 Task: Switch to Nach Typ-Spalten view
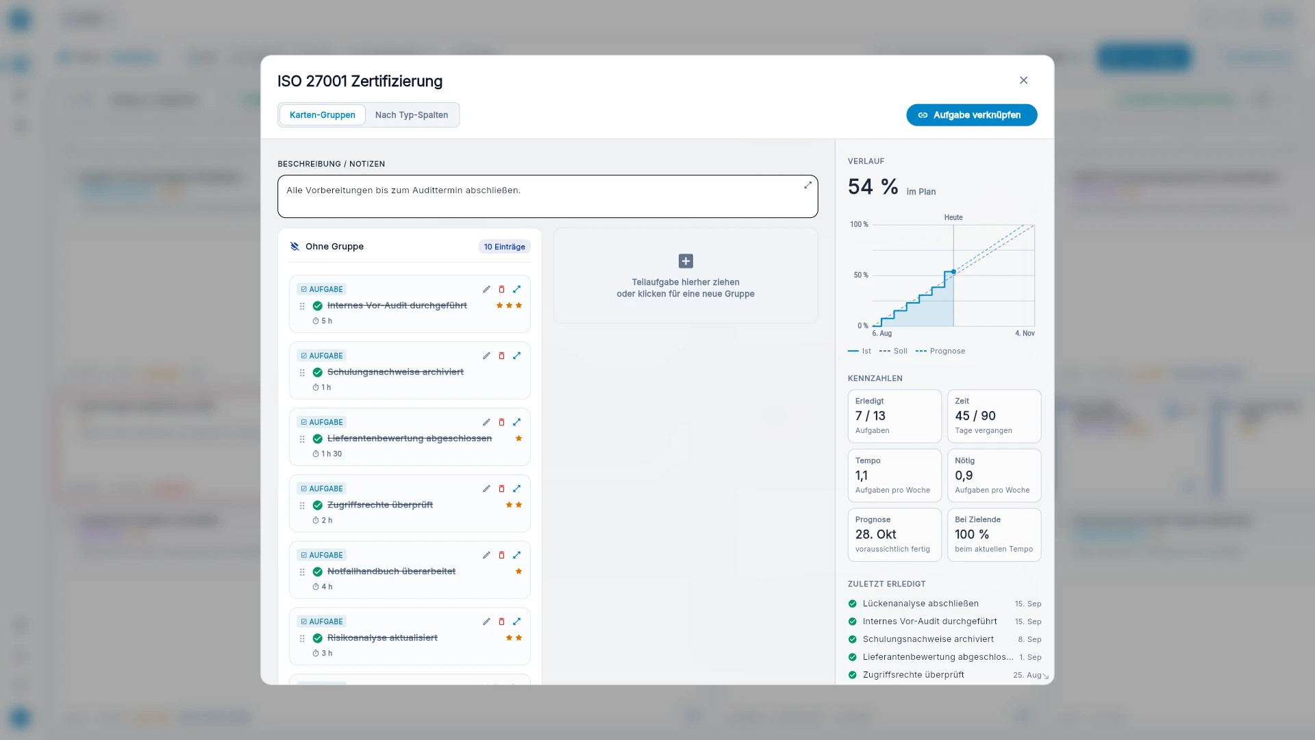point(412,115)
